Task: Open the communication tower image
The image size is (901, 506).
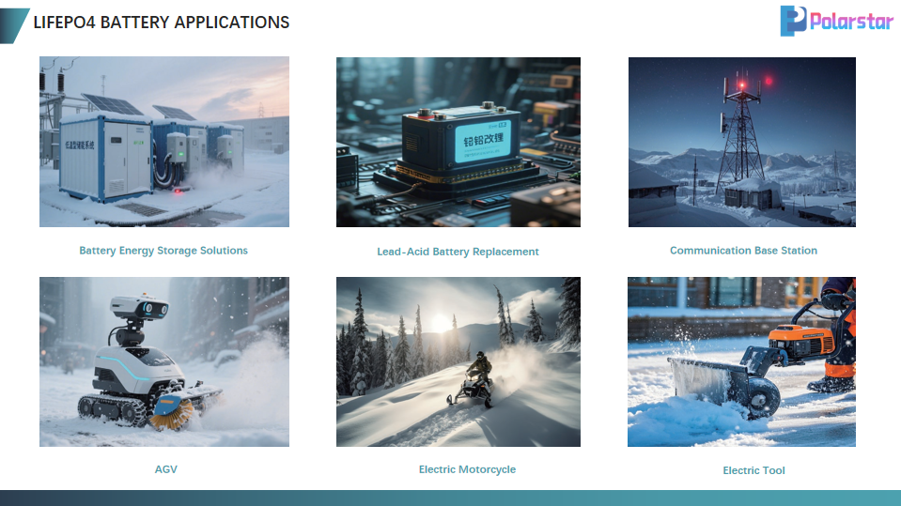Action: point(741,142)
